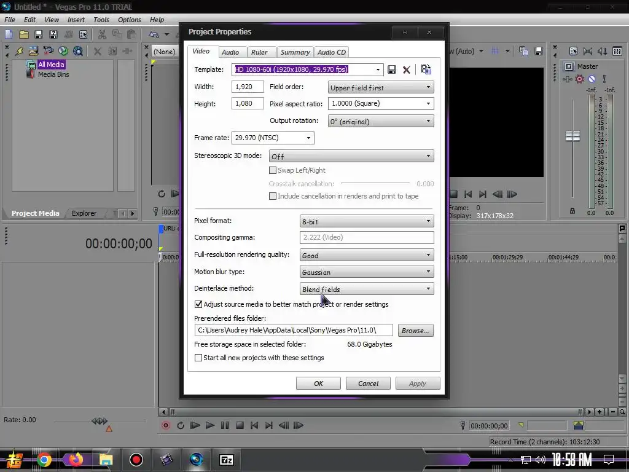
Task: Click the Apply button
Action: [418, 383]
